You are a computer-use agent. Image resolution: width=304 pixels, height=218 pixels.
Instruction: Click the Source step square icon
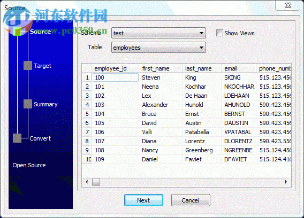(x=17, y=32)
